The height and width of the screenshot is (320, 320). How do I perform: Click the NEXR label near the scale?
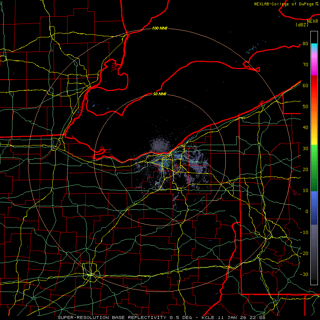313,21
